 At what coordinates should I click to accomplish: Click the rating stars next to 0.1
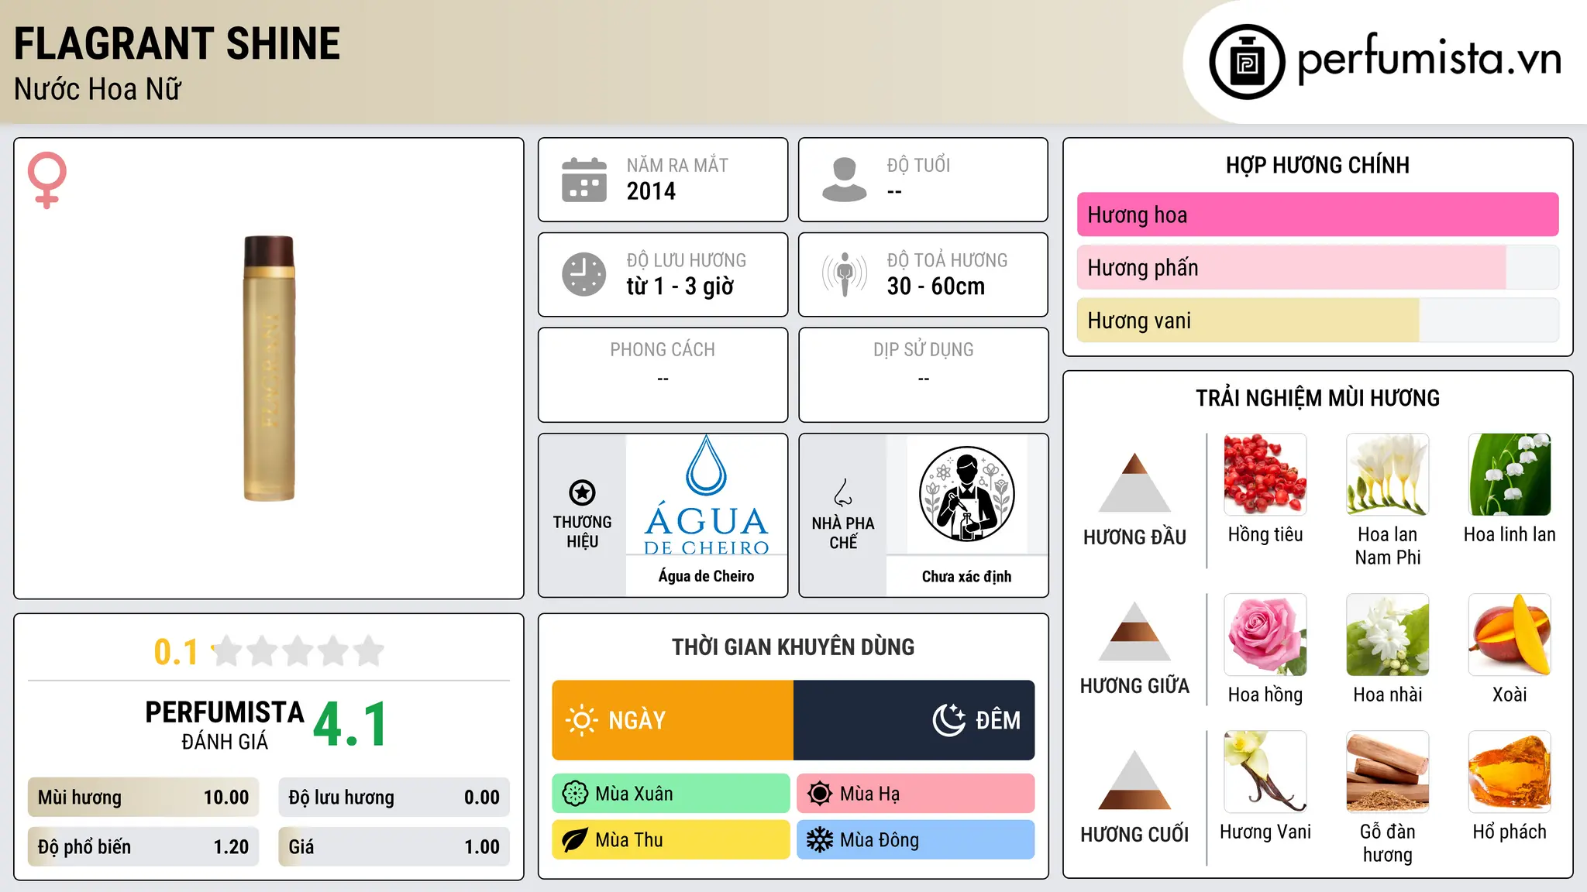298,651
